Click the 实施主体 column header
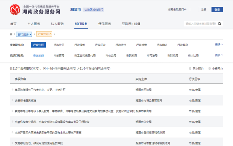Viewport: 233px width, 146px height. pyautogui.click(x=141, y=79)
